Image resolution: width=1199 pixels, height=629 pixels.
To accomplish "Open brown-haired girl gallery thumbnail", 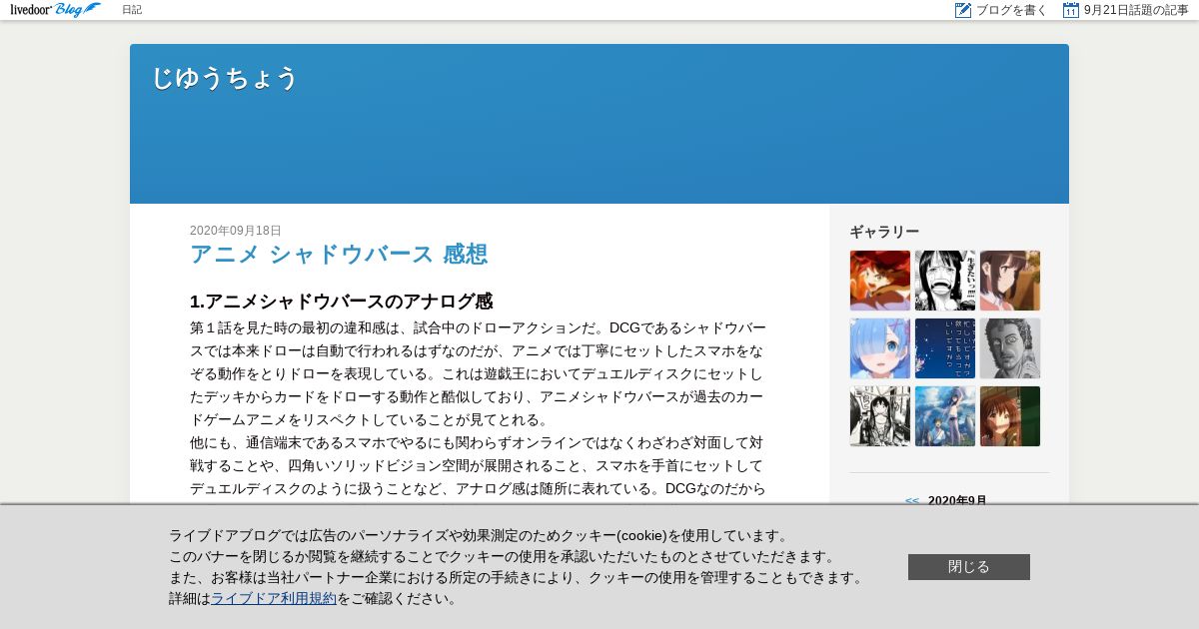I will (1010, 281).
